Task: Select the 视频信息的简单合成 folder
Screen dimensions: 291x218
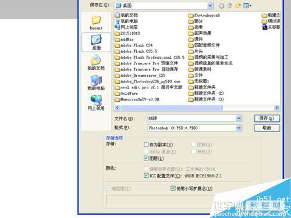Action: (x=210, y=63)
